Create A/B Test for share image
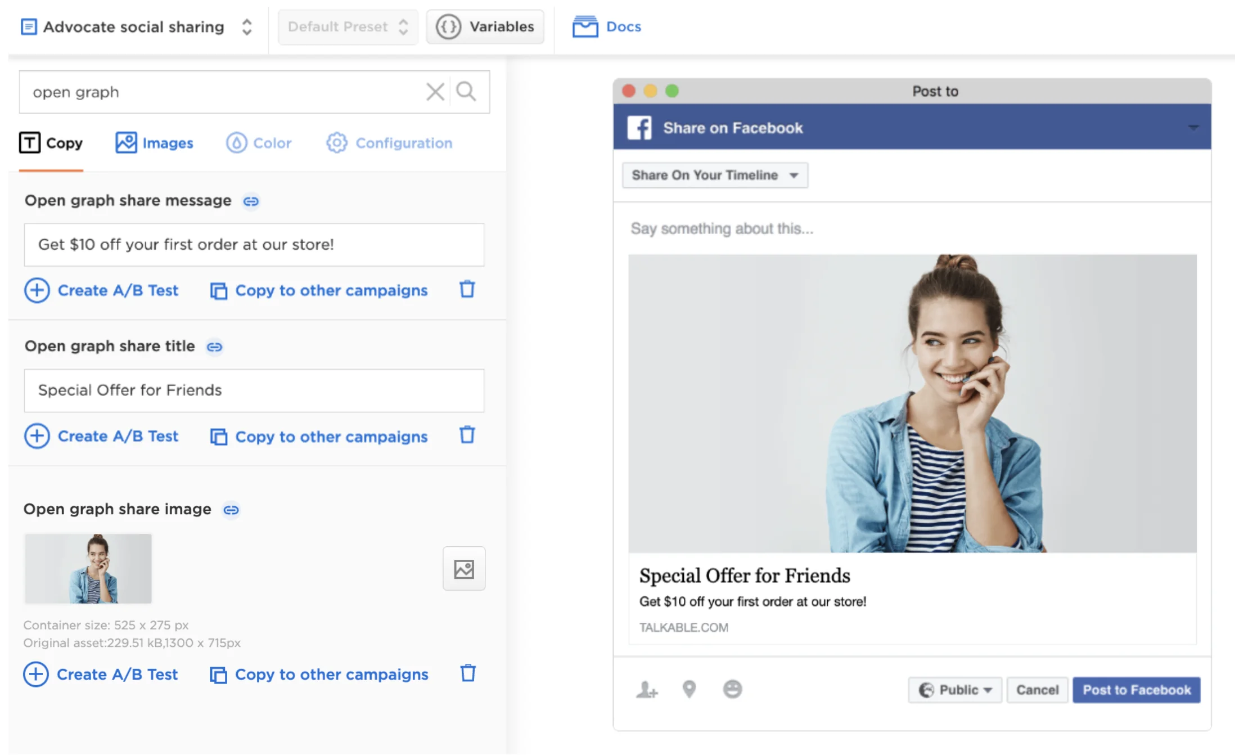 tap(101, 674)
